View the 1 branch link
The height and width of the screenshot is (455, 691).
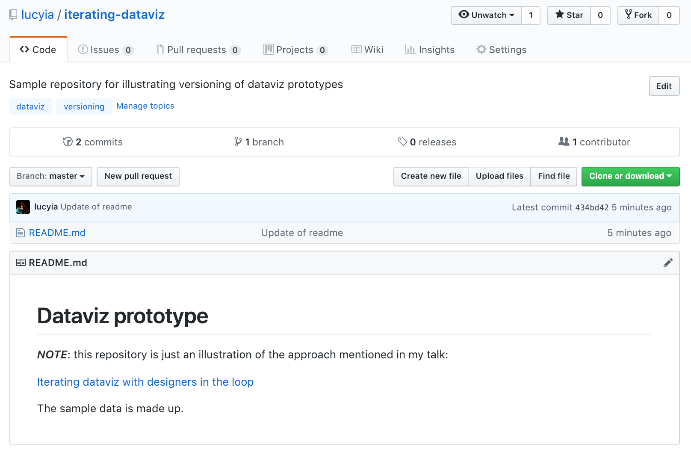(x=259, y=142)
